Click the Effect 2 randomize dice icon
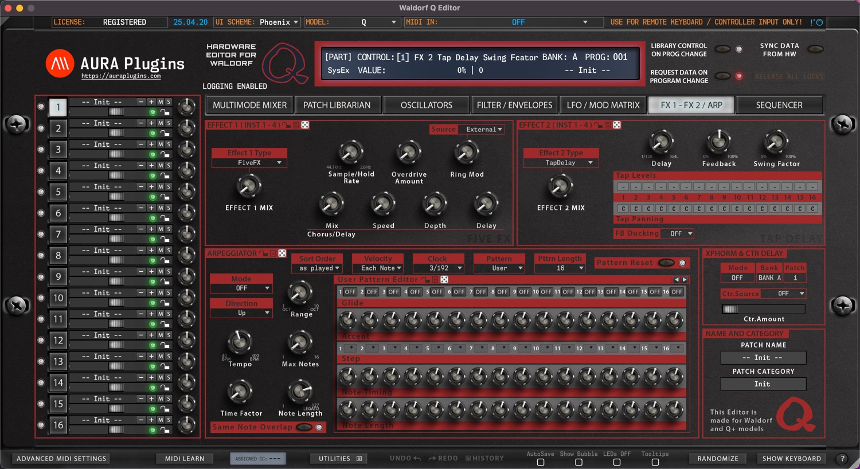 617,125
